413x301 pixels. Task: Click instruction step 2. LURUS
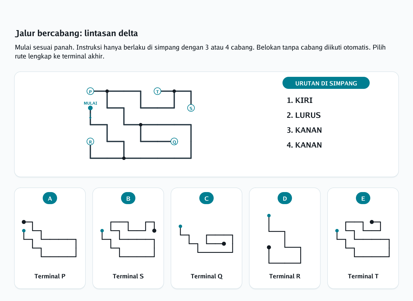(x=304, y=115)
